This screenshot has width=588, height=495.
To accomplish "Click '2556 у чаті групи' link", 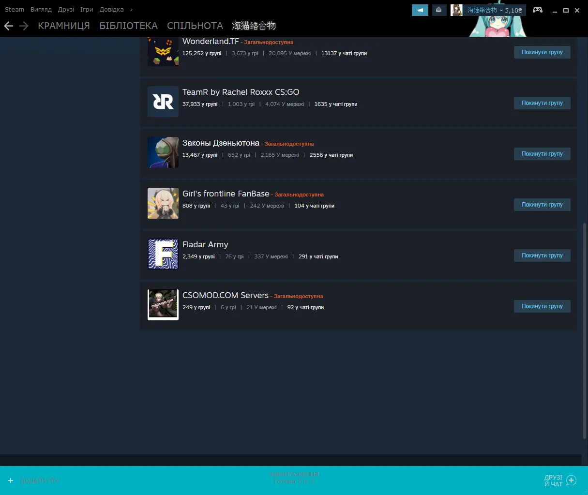I will 331,155.
